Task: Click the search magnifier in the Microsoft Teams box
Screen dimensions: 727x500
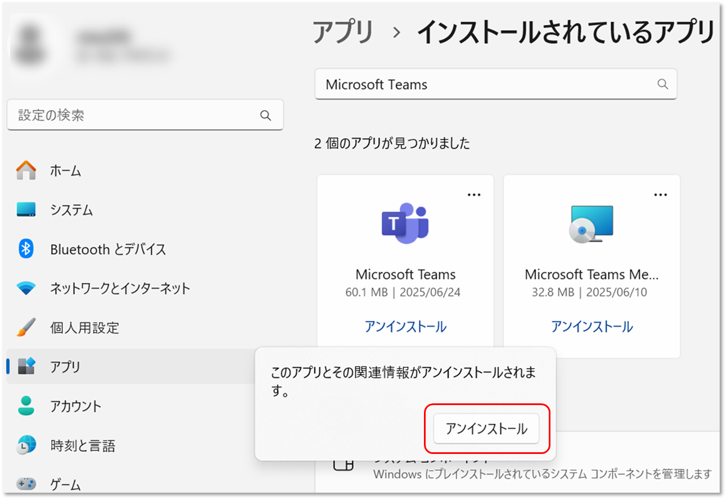Action: point(663,84)
